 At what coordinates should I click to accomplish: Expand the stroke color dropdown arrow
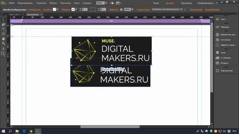(76, 9)
